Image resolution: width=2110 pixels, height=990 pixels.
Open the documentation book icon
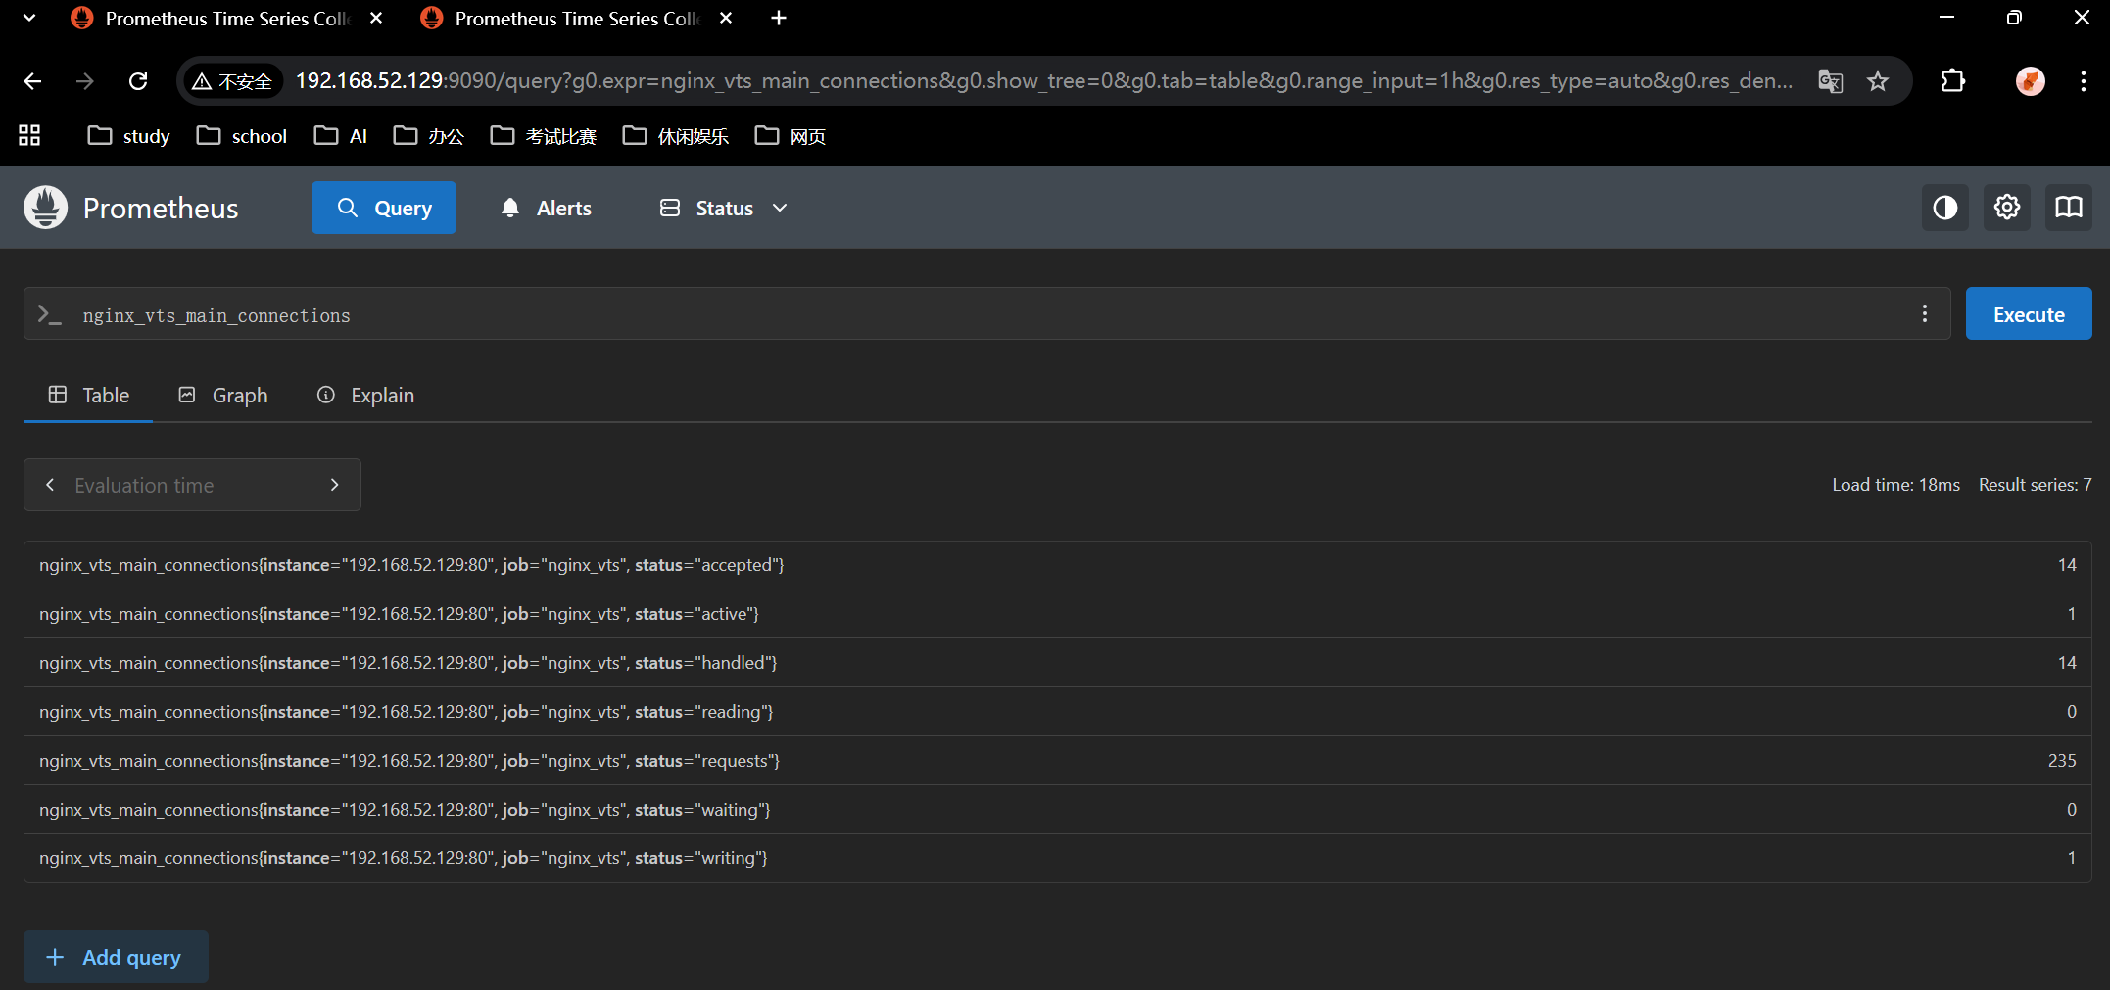click(x=2068, y=208)
